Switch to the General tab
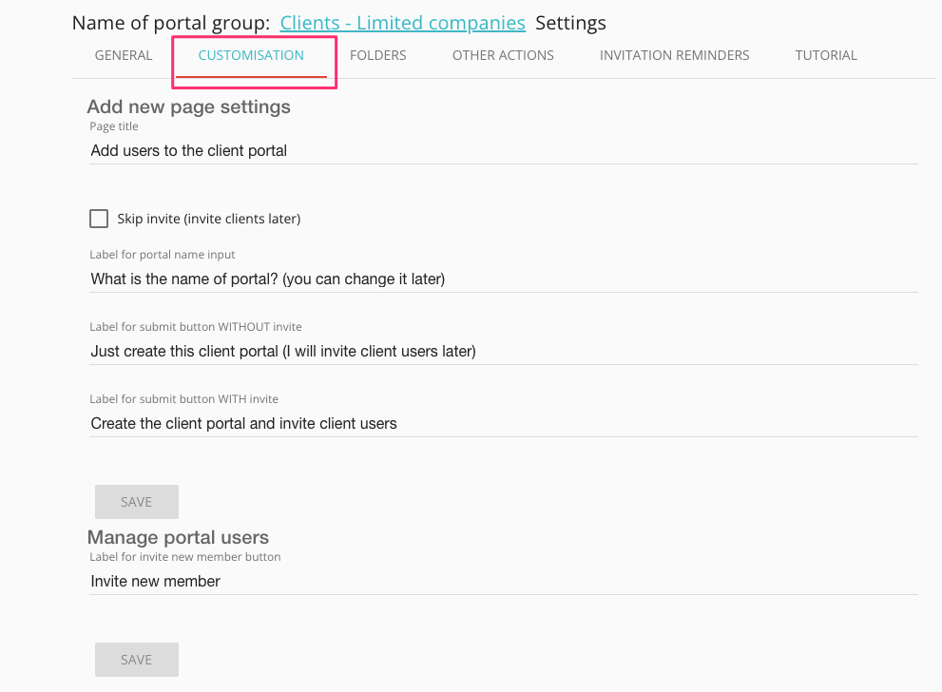This screenshot has width=942, height=692. [x=124, y=55]
